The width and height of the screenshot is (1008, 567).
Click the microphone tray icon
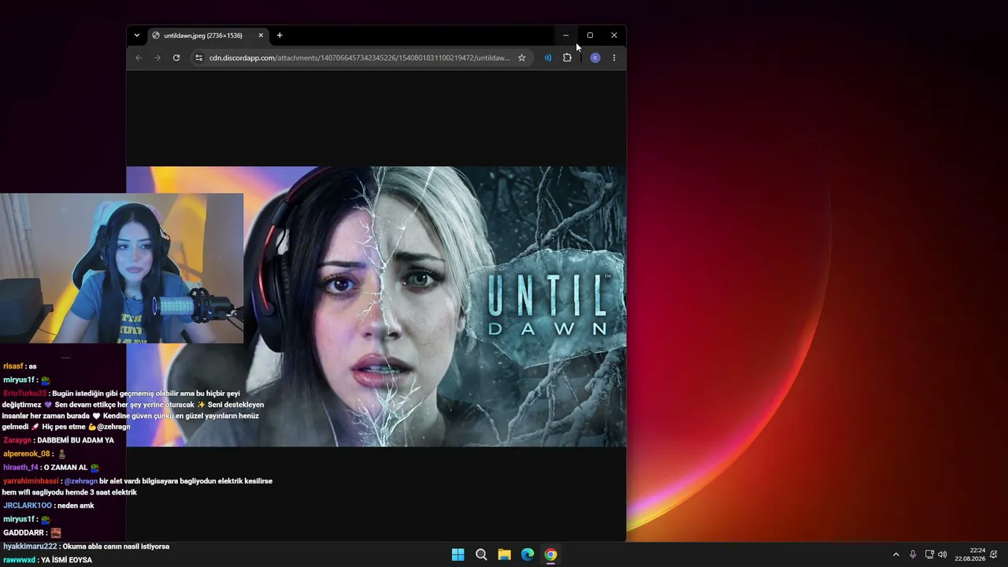(913, 554)
